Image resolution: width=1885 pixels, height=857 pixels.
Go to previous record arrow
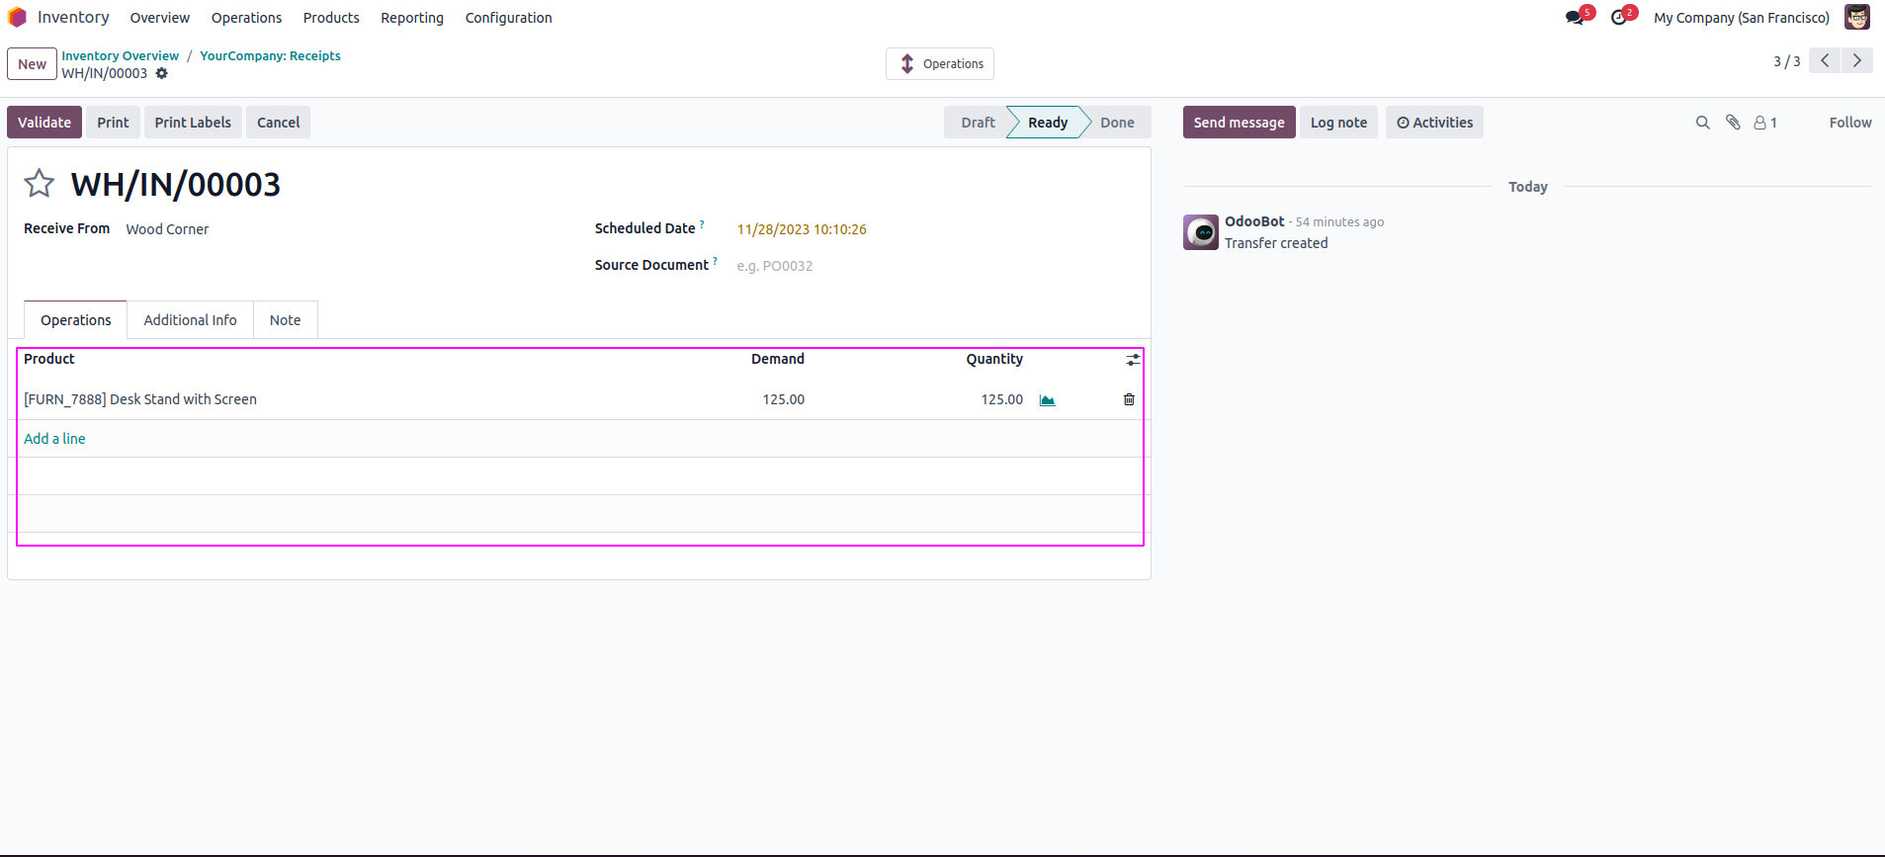coord(1825,60)
